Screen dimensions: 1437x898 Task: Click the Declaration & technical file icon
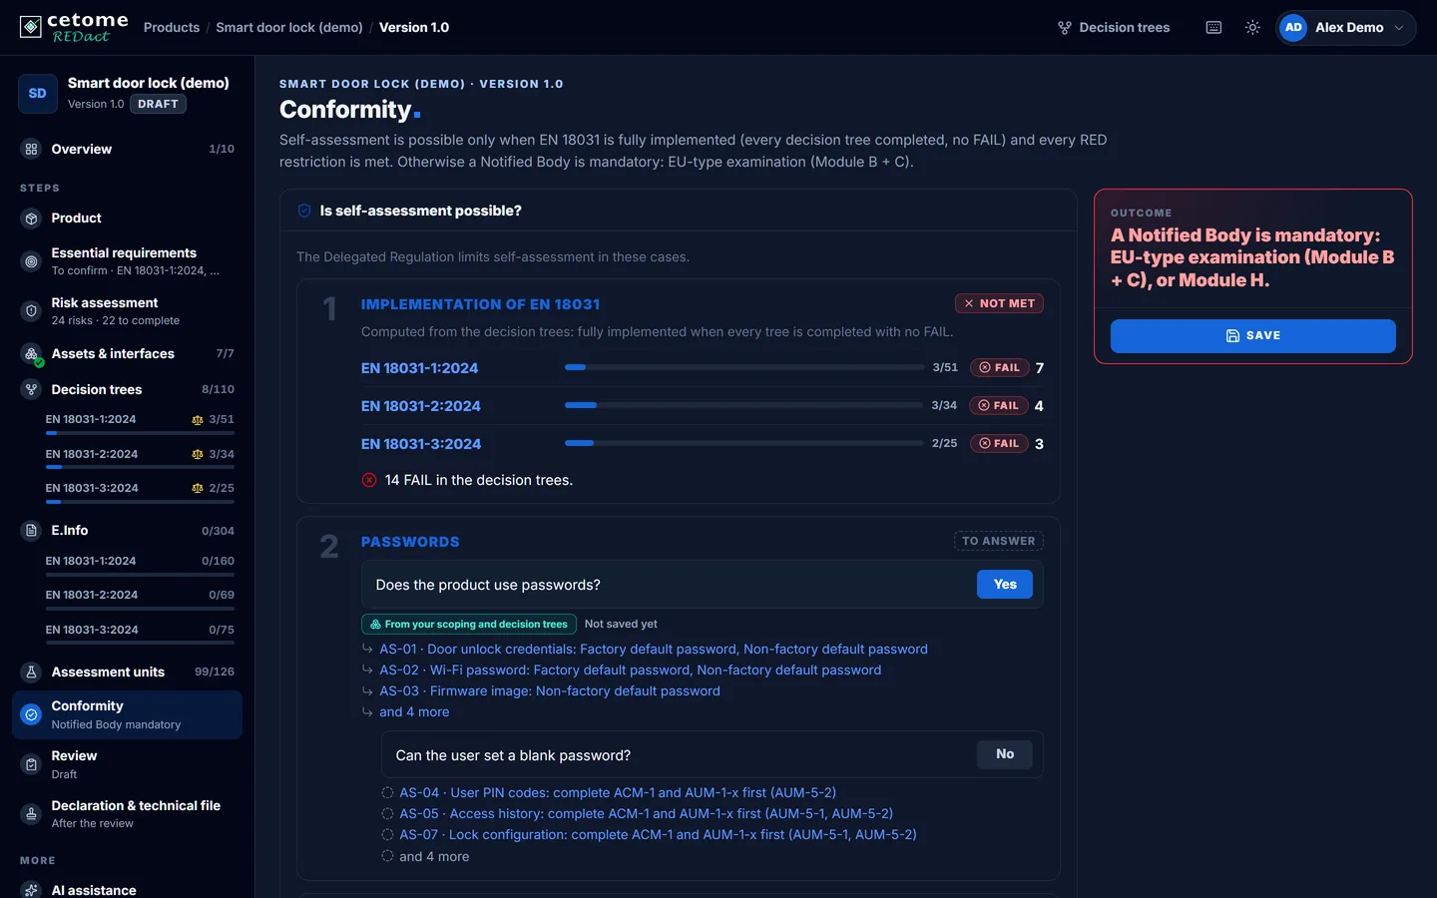point(31,814)
